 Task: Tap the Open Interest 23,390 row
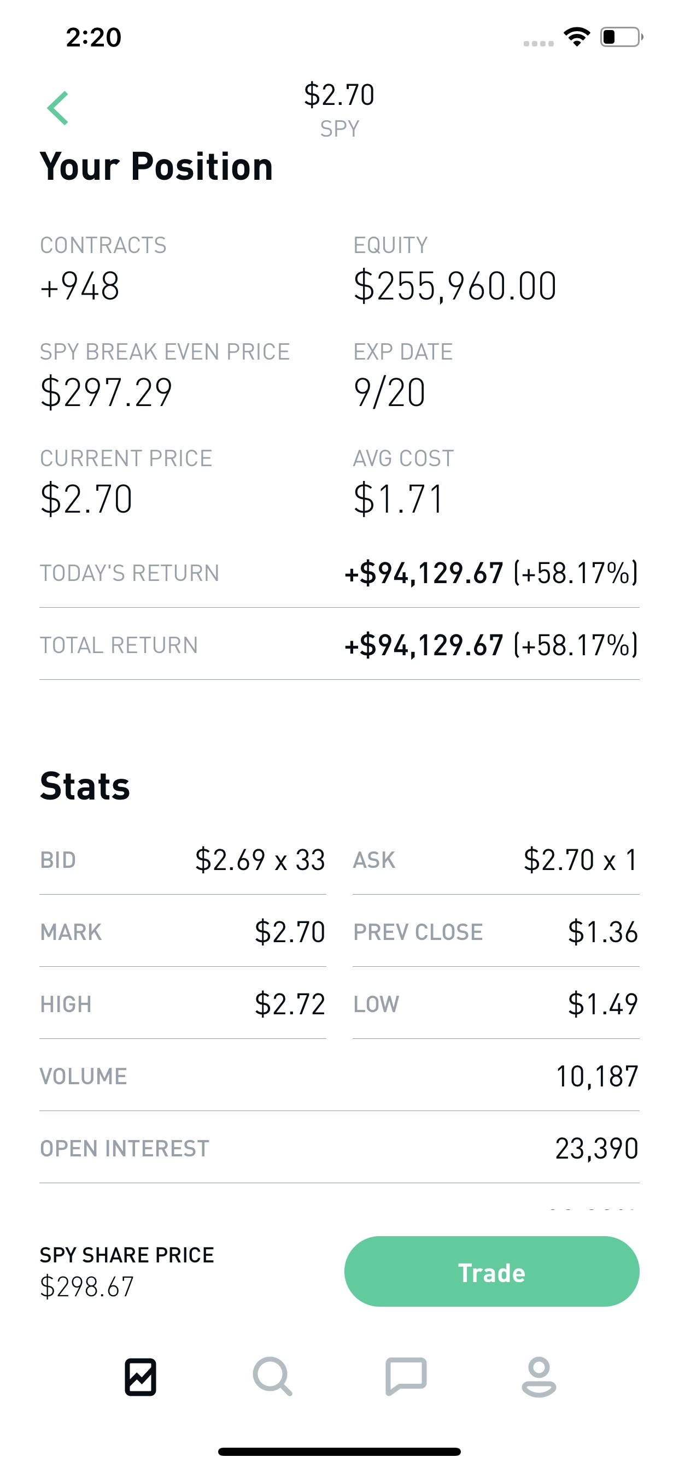click(339, 1149)
